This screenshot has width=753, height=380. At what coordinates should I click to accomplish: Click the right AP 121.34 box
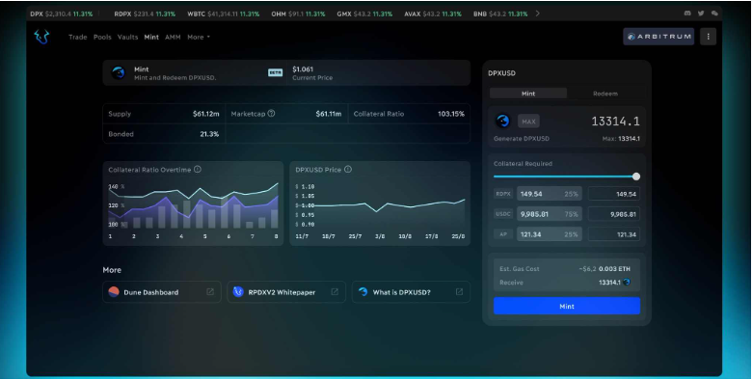[614, 234]
